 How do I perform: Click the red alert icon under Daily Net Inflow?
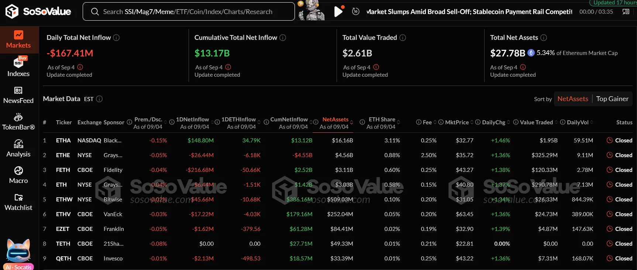[80, 67]
